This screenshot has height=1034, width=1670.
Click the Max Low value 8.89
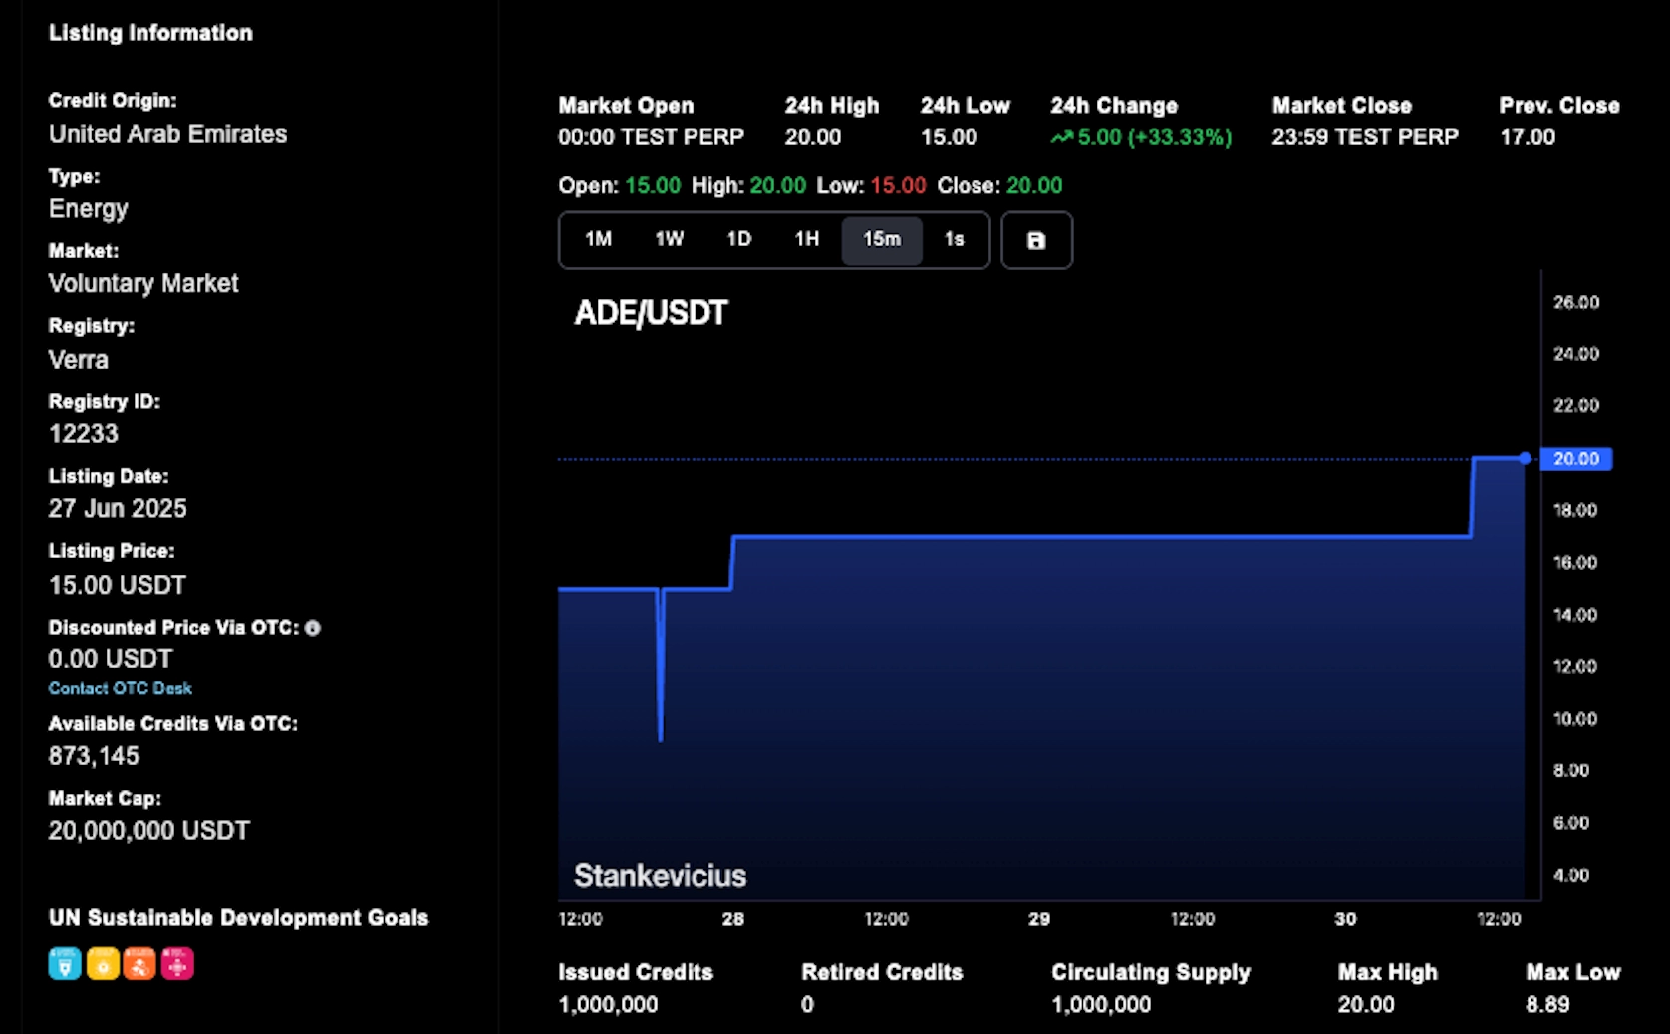point(1547,1005)
